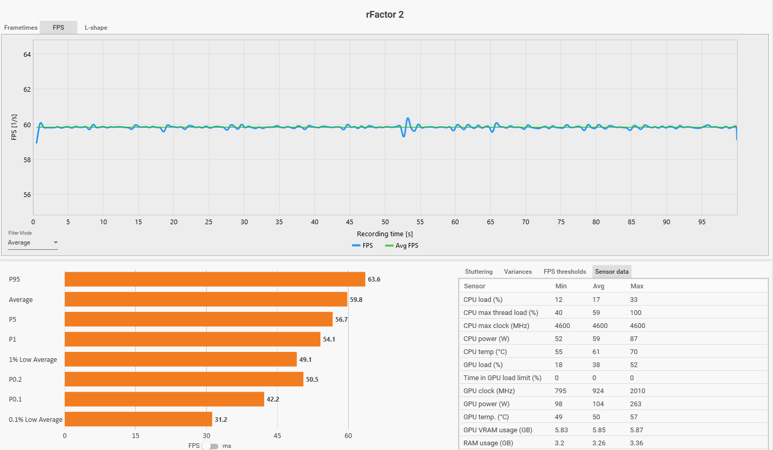Click the 1% Low Average bar

tap(181, 359)
